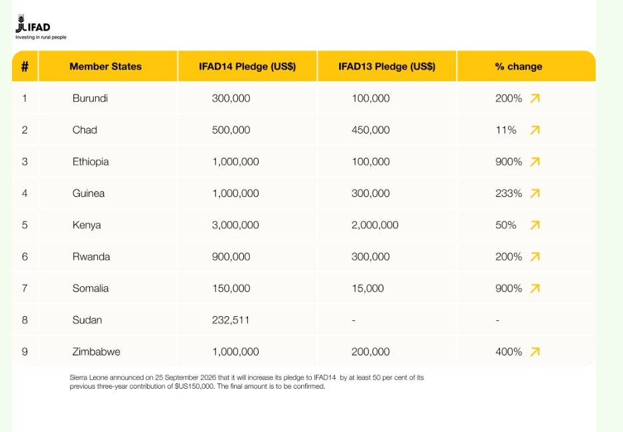Click the Zimbabwe country name
This screenshot has height=432, width=623.
point(96,351)
